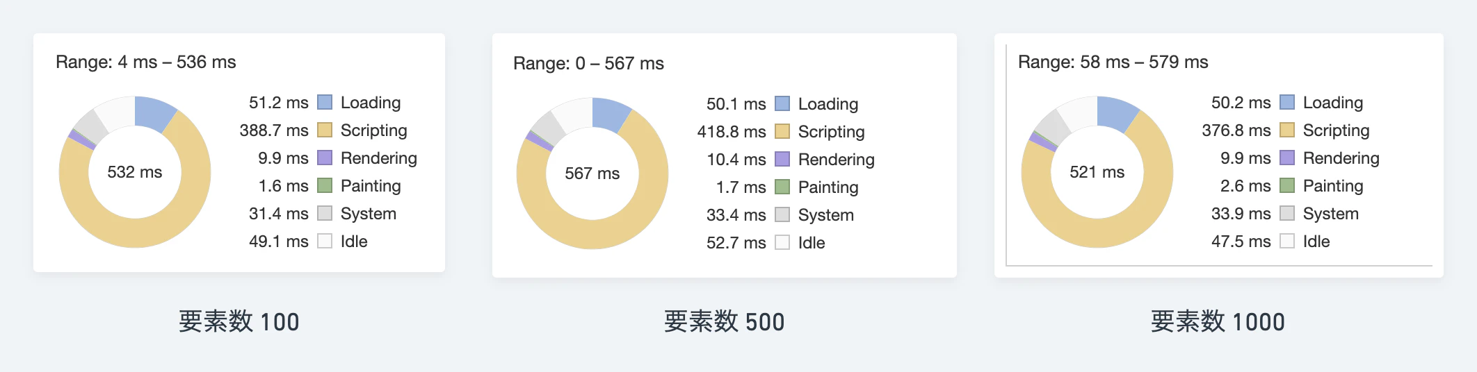Click the Range: 4 ms – 536 ms heading
This screenshot has height=372, width=1477.
pos(146,62)
